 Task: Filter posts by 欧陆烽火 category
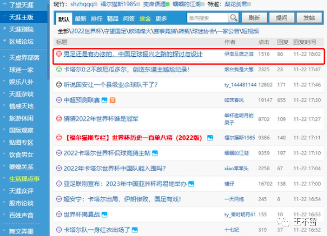pyautogui.click(x=140, y=31)
